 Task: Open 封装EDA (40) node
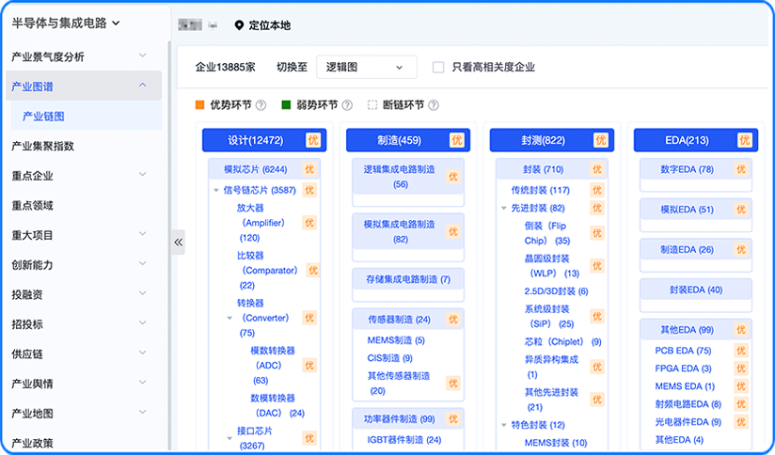(x=696, y=290)
